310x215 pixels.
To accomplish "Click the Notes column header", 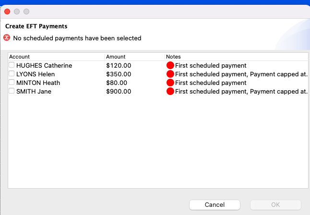I will coord(237,57).
